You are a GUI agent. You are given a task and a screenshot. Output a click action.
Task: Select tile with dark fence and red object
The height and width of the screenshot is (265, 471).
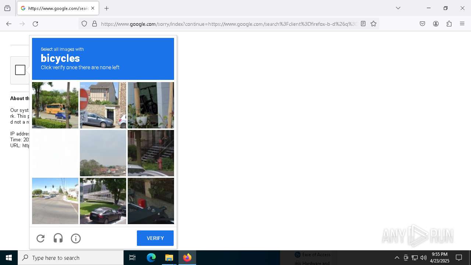[151, 201]
